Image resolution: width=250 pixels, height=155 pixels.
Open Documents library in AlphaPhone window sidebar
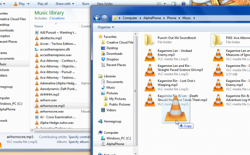pyautogui.click(x=112, y=82)
